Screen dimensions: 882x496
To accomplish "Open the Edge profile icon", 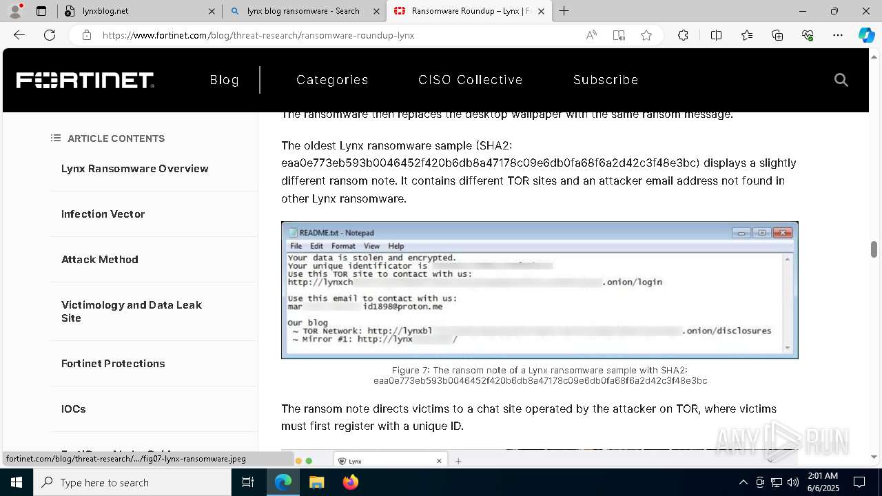I will 15,11.
